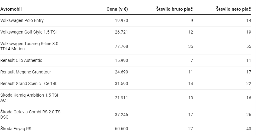
Task: Click the Število neto plač header
Action: (x=233, y=9)
